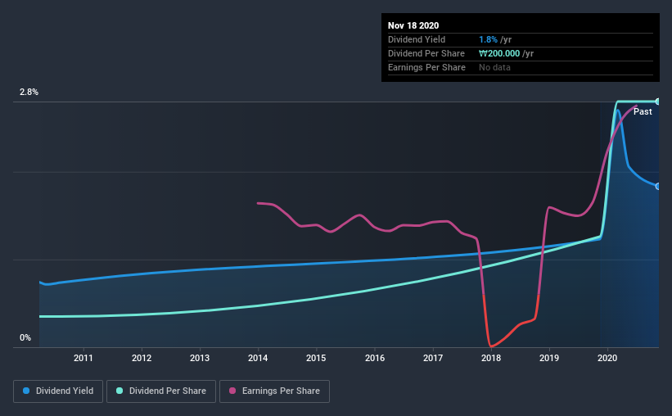This screenshot has width=672, height=416.
Task: Click the Nov 18 2020 tooltip date
Action: [x=413, y=25]
